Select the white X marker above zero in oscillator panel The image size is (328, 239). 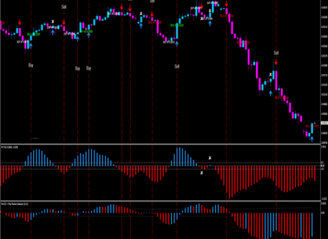point(210,158)
